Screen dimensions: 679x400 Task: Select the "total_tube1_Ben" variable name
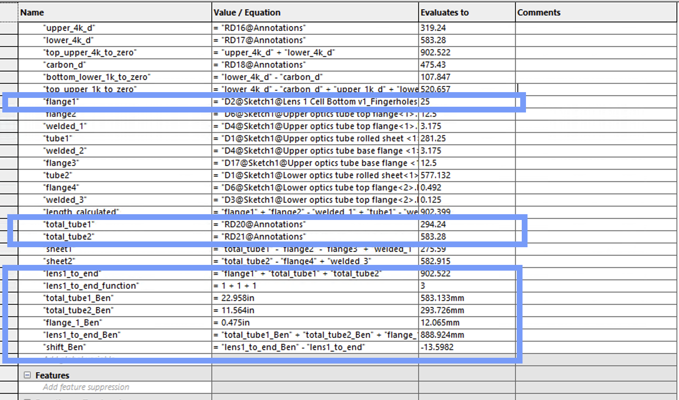pyautogui.click(x=78, y=298)
